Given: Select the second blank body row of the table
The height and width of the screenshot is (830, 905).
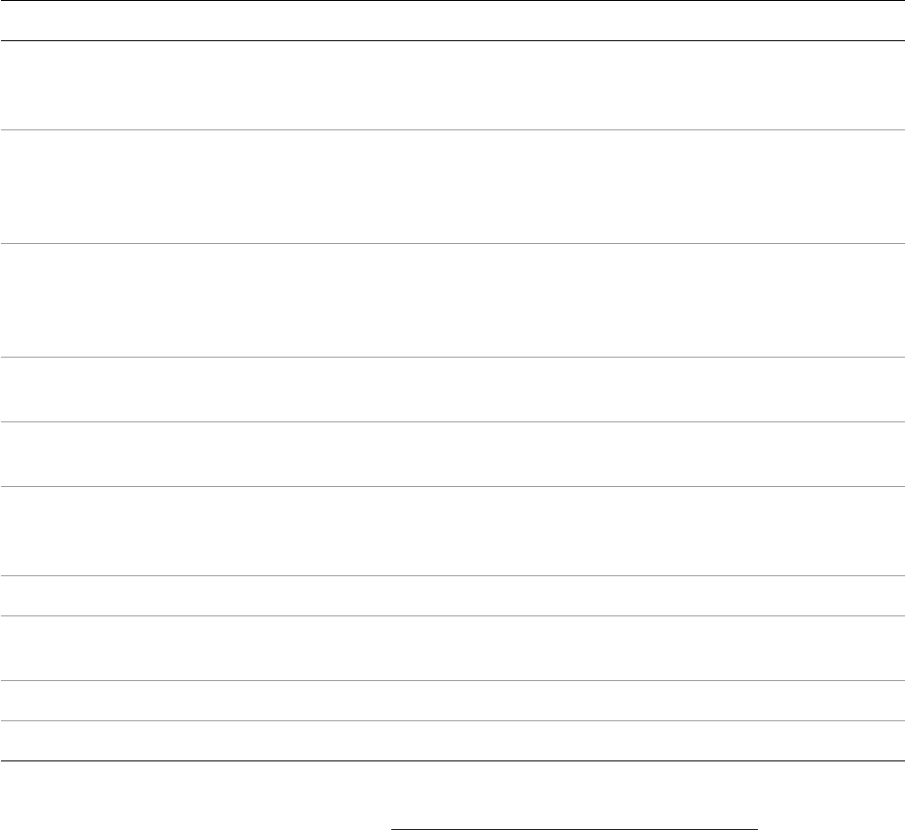Looking at the screenshot, I should pyautogui.click(x=452, y=186).
